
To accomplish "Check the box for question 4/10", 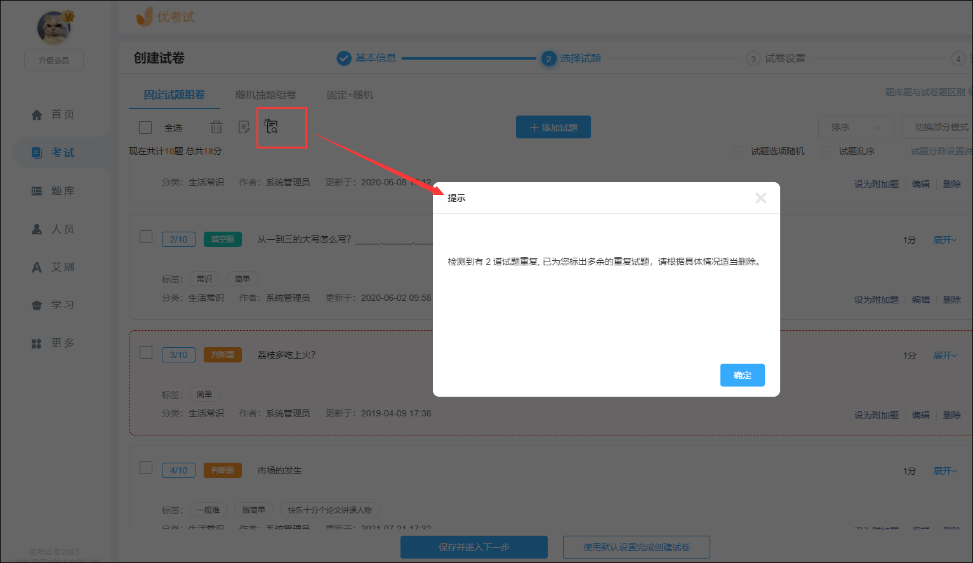I will coord(146,468).
